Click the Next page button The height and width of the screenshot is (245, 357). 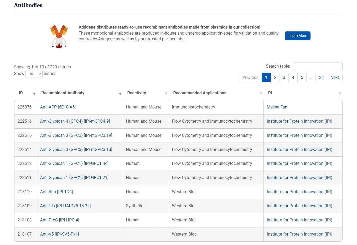click(x=334, y=78)
